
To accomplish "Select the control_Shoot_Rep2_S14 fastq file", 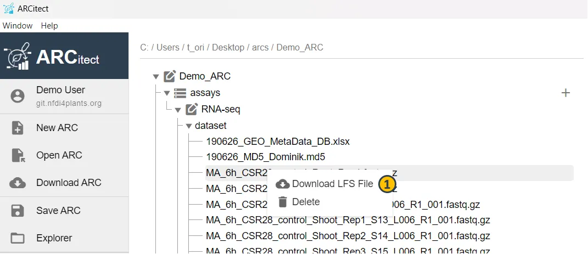I will [x=348, y=236].
